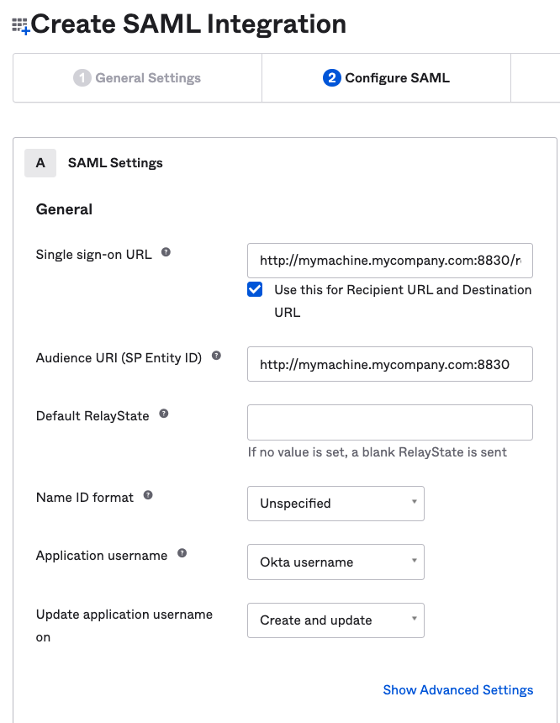Click the help icon beside Single sign-on URL
The height and width of the screenshot is (723, 560).
pos(166,252)
